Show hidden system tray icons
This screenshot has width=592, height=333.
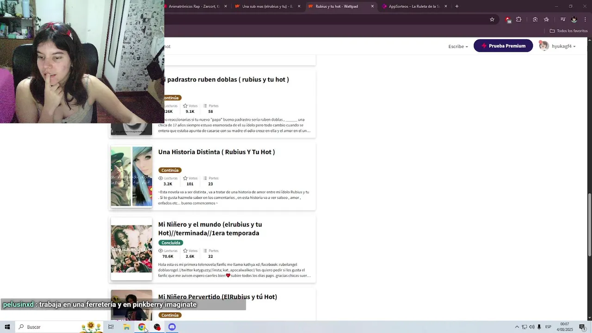(517, 327)
